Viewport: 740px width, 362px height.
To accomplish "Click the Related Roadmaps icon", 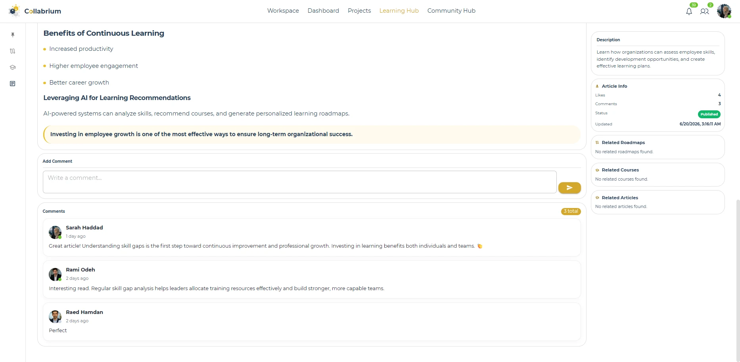I will tap(597, 142).
